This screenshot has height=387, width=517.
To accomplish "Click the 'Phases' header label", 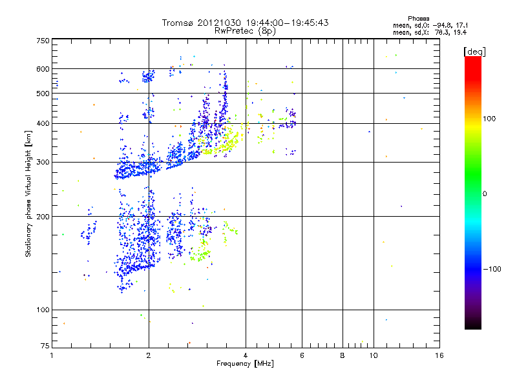I will click(418, 19).
